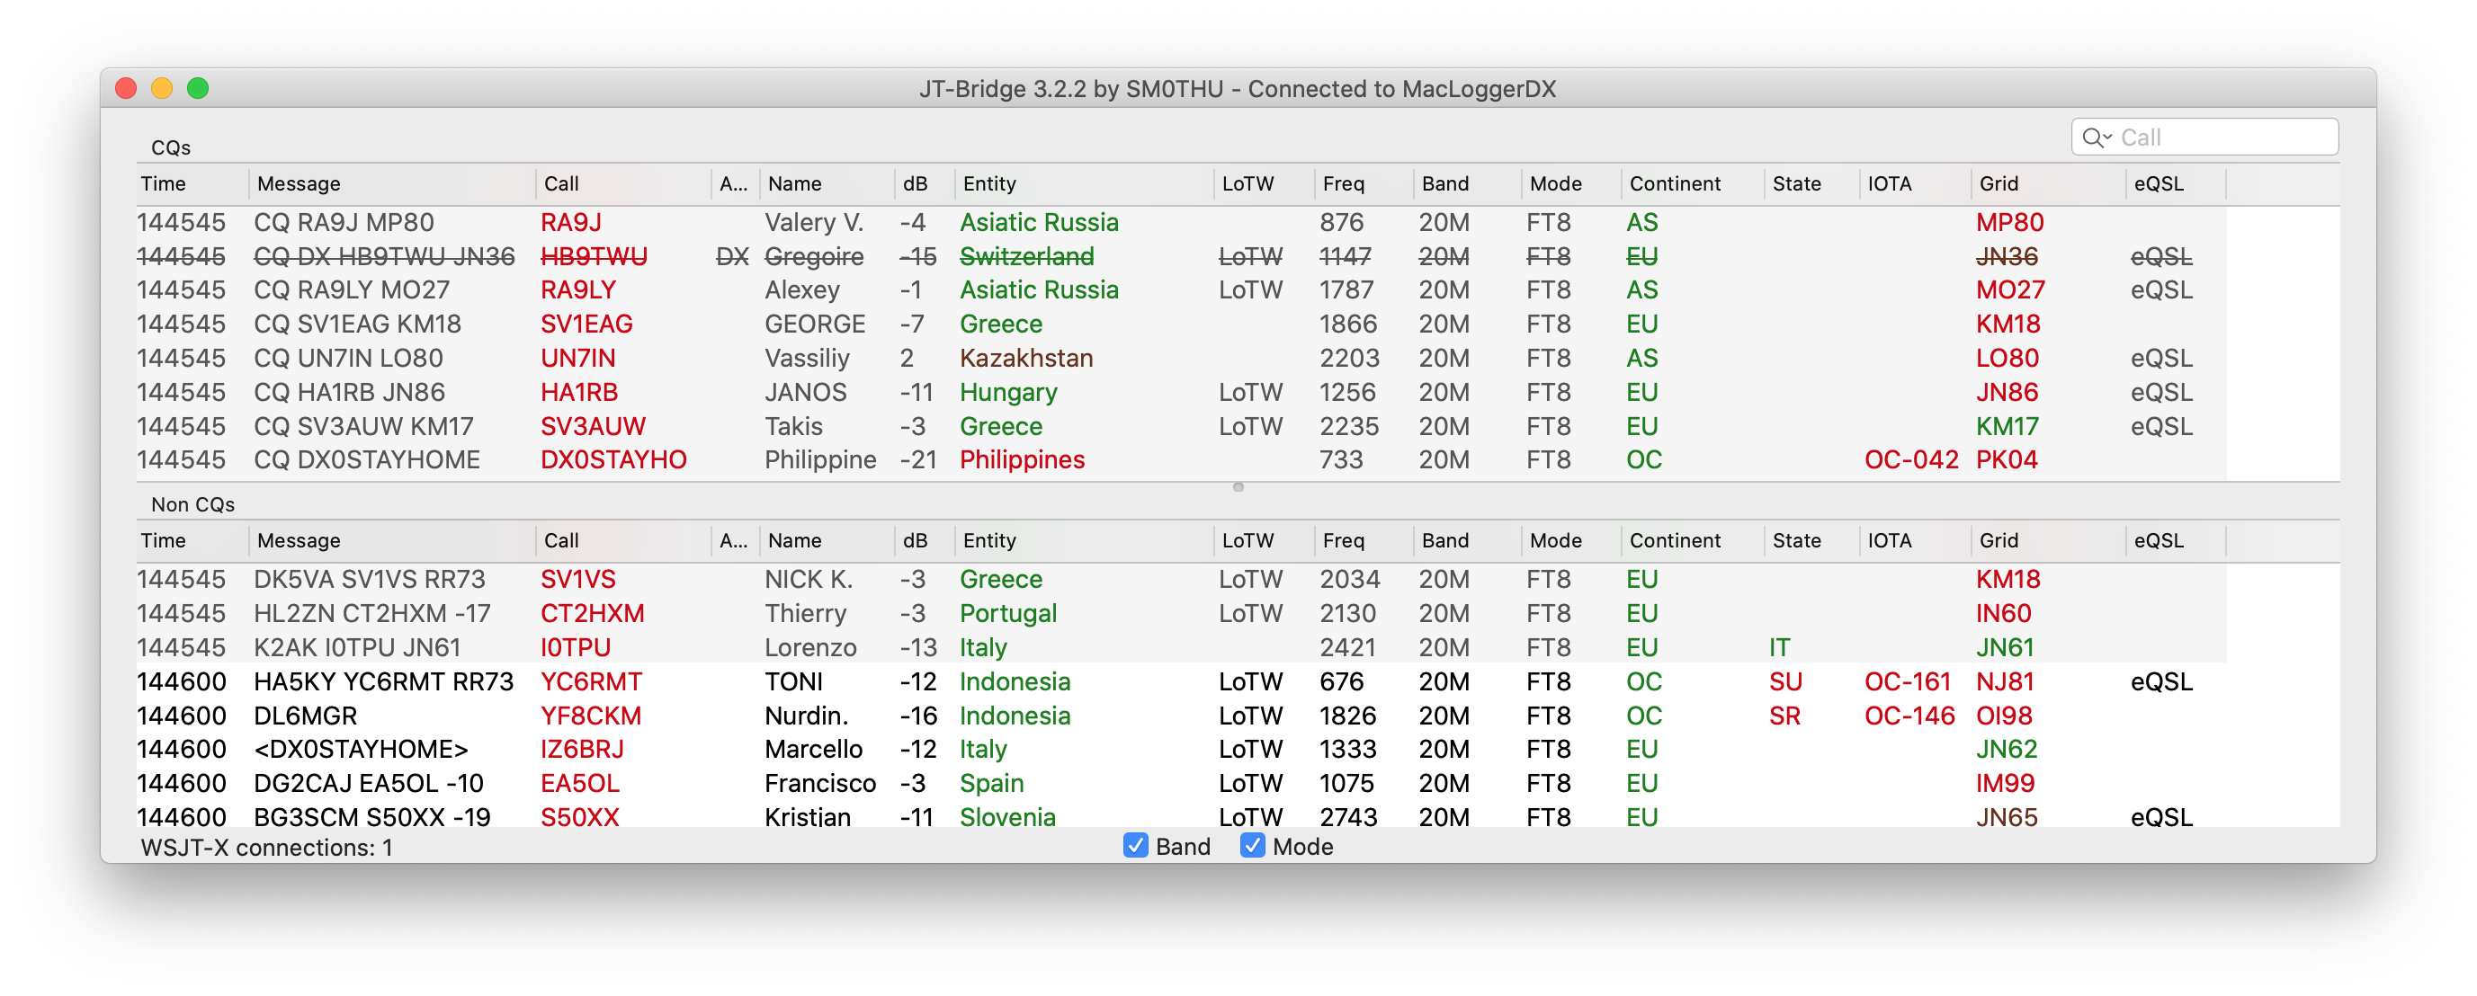
Task: Click the OC-042 IOTA cell
Action: pyautogui.click(x=1909, y=460)
